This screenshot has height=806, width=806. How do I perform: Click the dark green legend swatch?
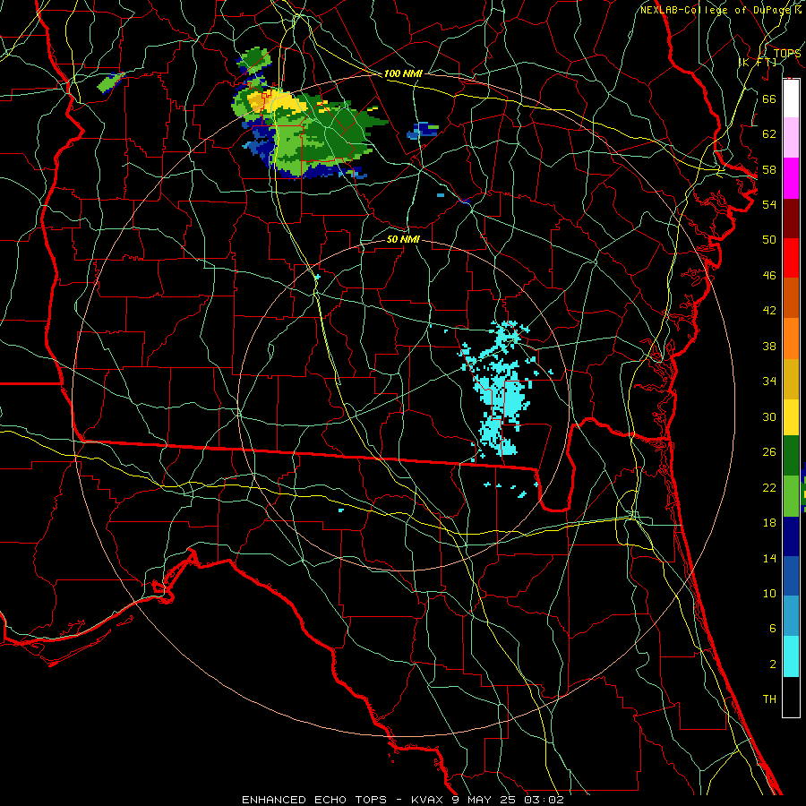tap(791, 456)
